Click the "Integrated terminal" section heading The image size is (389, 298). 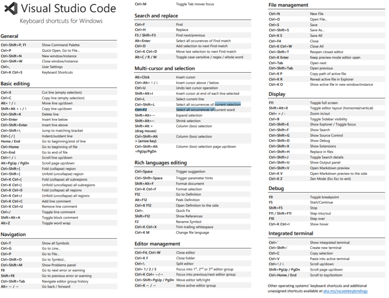[291, 233]
